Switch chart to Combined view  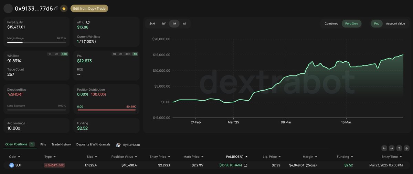331,24
